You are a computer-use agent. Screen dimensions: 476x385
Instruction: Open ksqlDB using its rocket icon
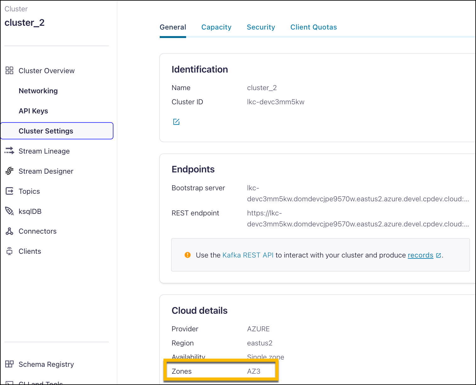pos(9,211)
